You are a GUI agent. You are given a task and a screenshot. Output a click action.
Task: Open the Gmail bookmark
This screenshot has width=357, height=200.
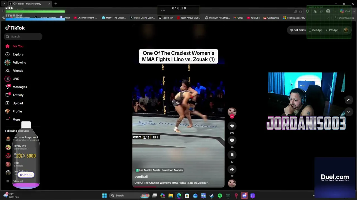(x=238, y=18)
